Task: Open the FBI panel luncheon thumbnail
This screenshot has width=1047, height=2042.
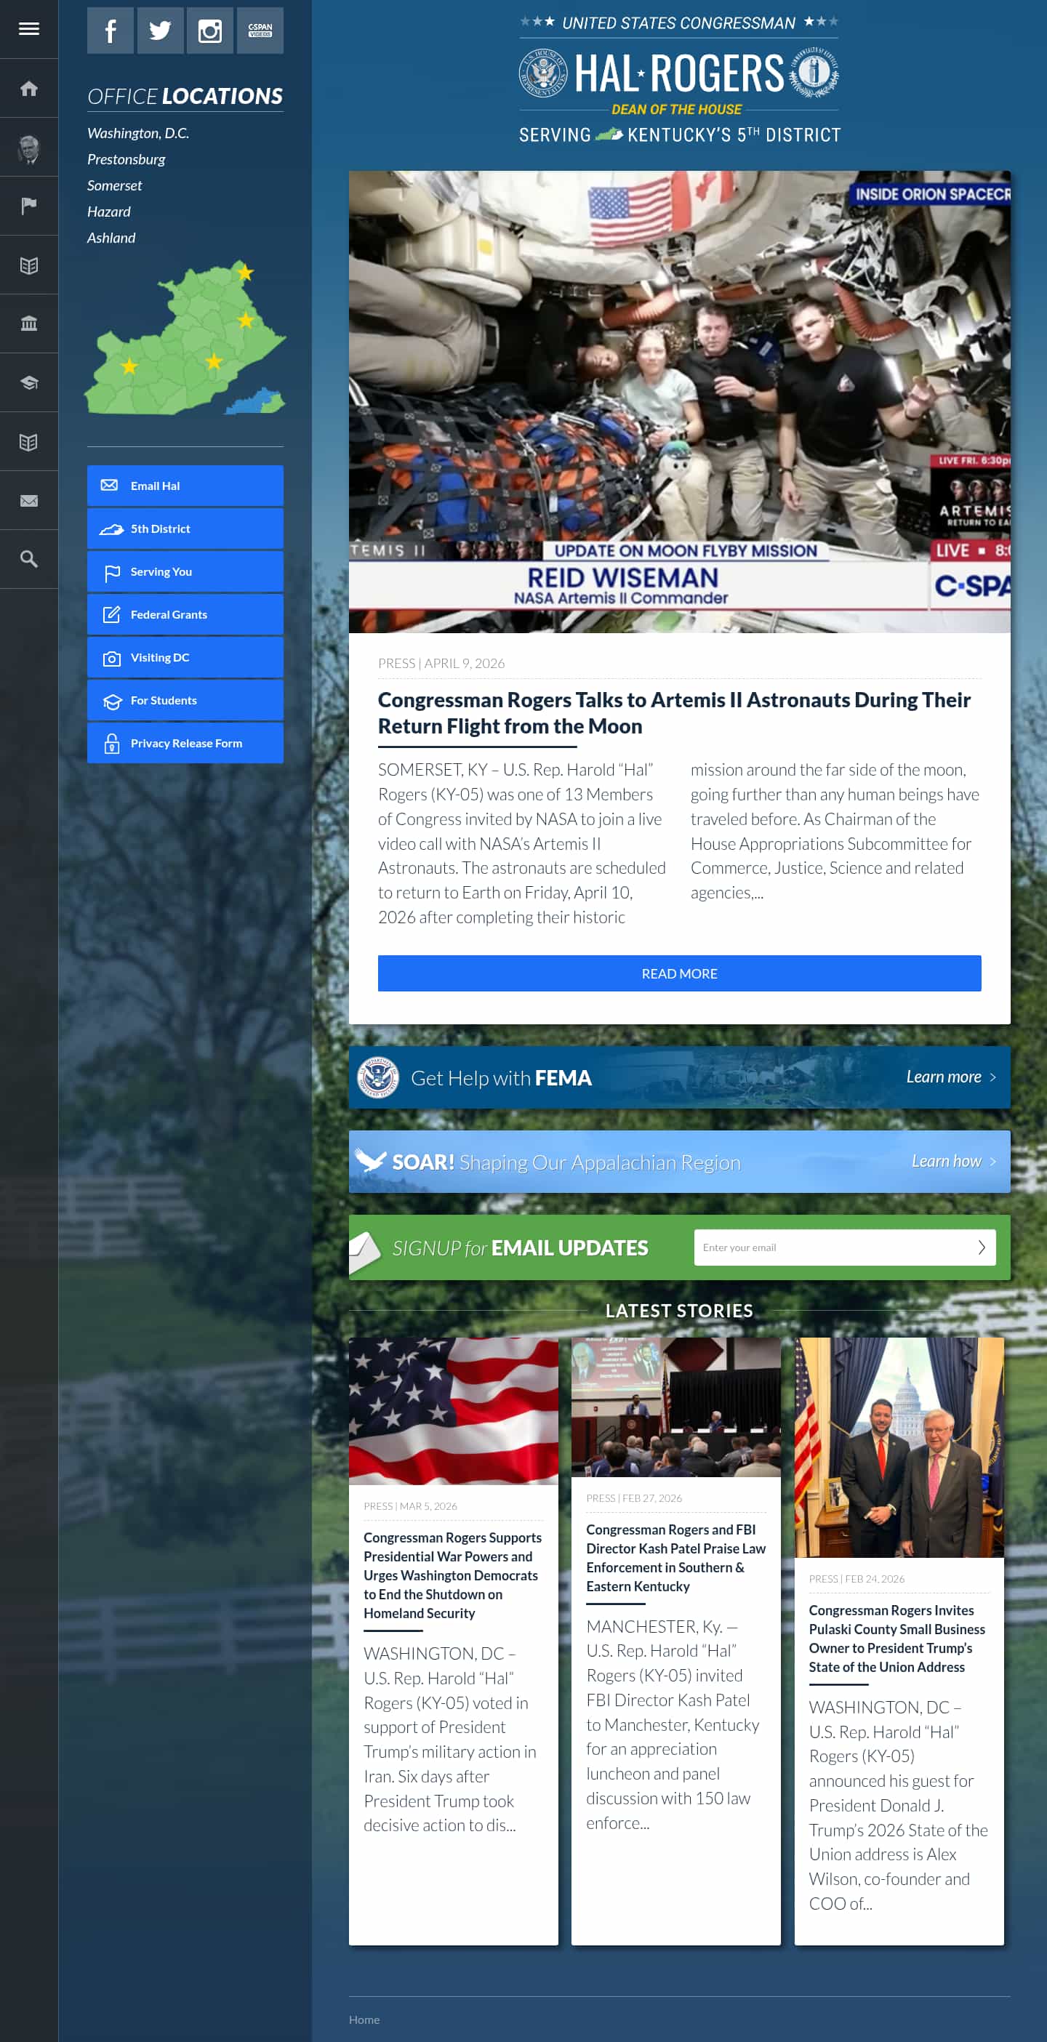Action: (676, 1407)
